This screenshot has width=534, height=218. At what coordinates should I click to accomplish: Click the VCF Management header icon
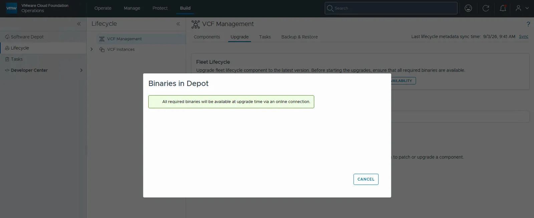(x=196, y=24)
